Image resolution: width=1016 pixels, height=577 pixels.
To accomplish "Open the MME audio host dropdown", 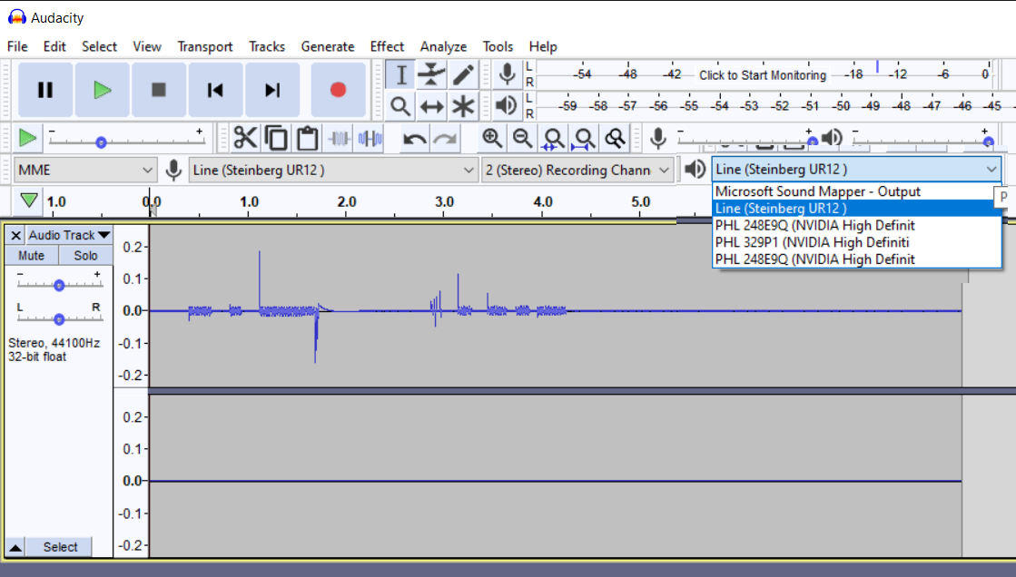I will pos(84,171).
